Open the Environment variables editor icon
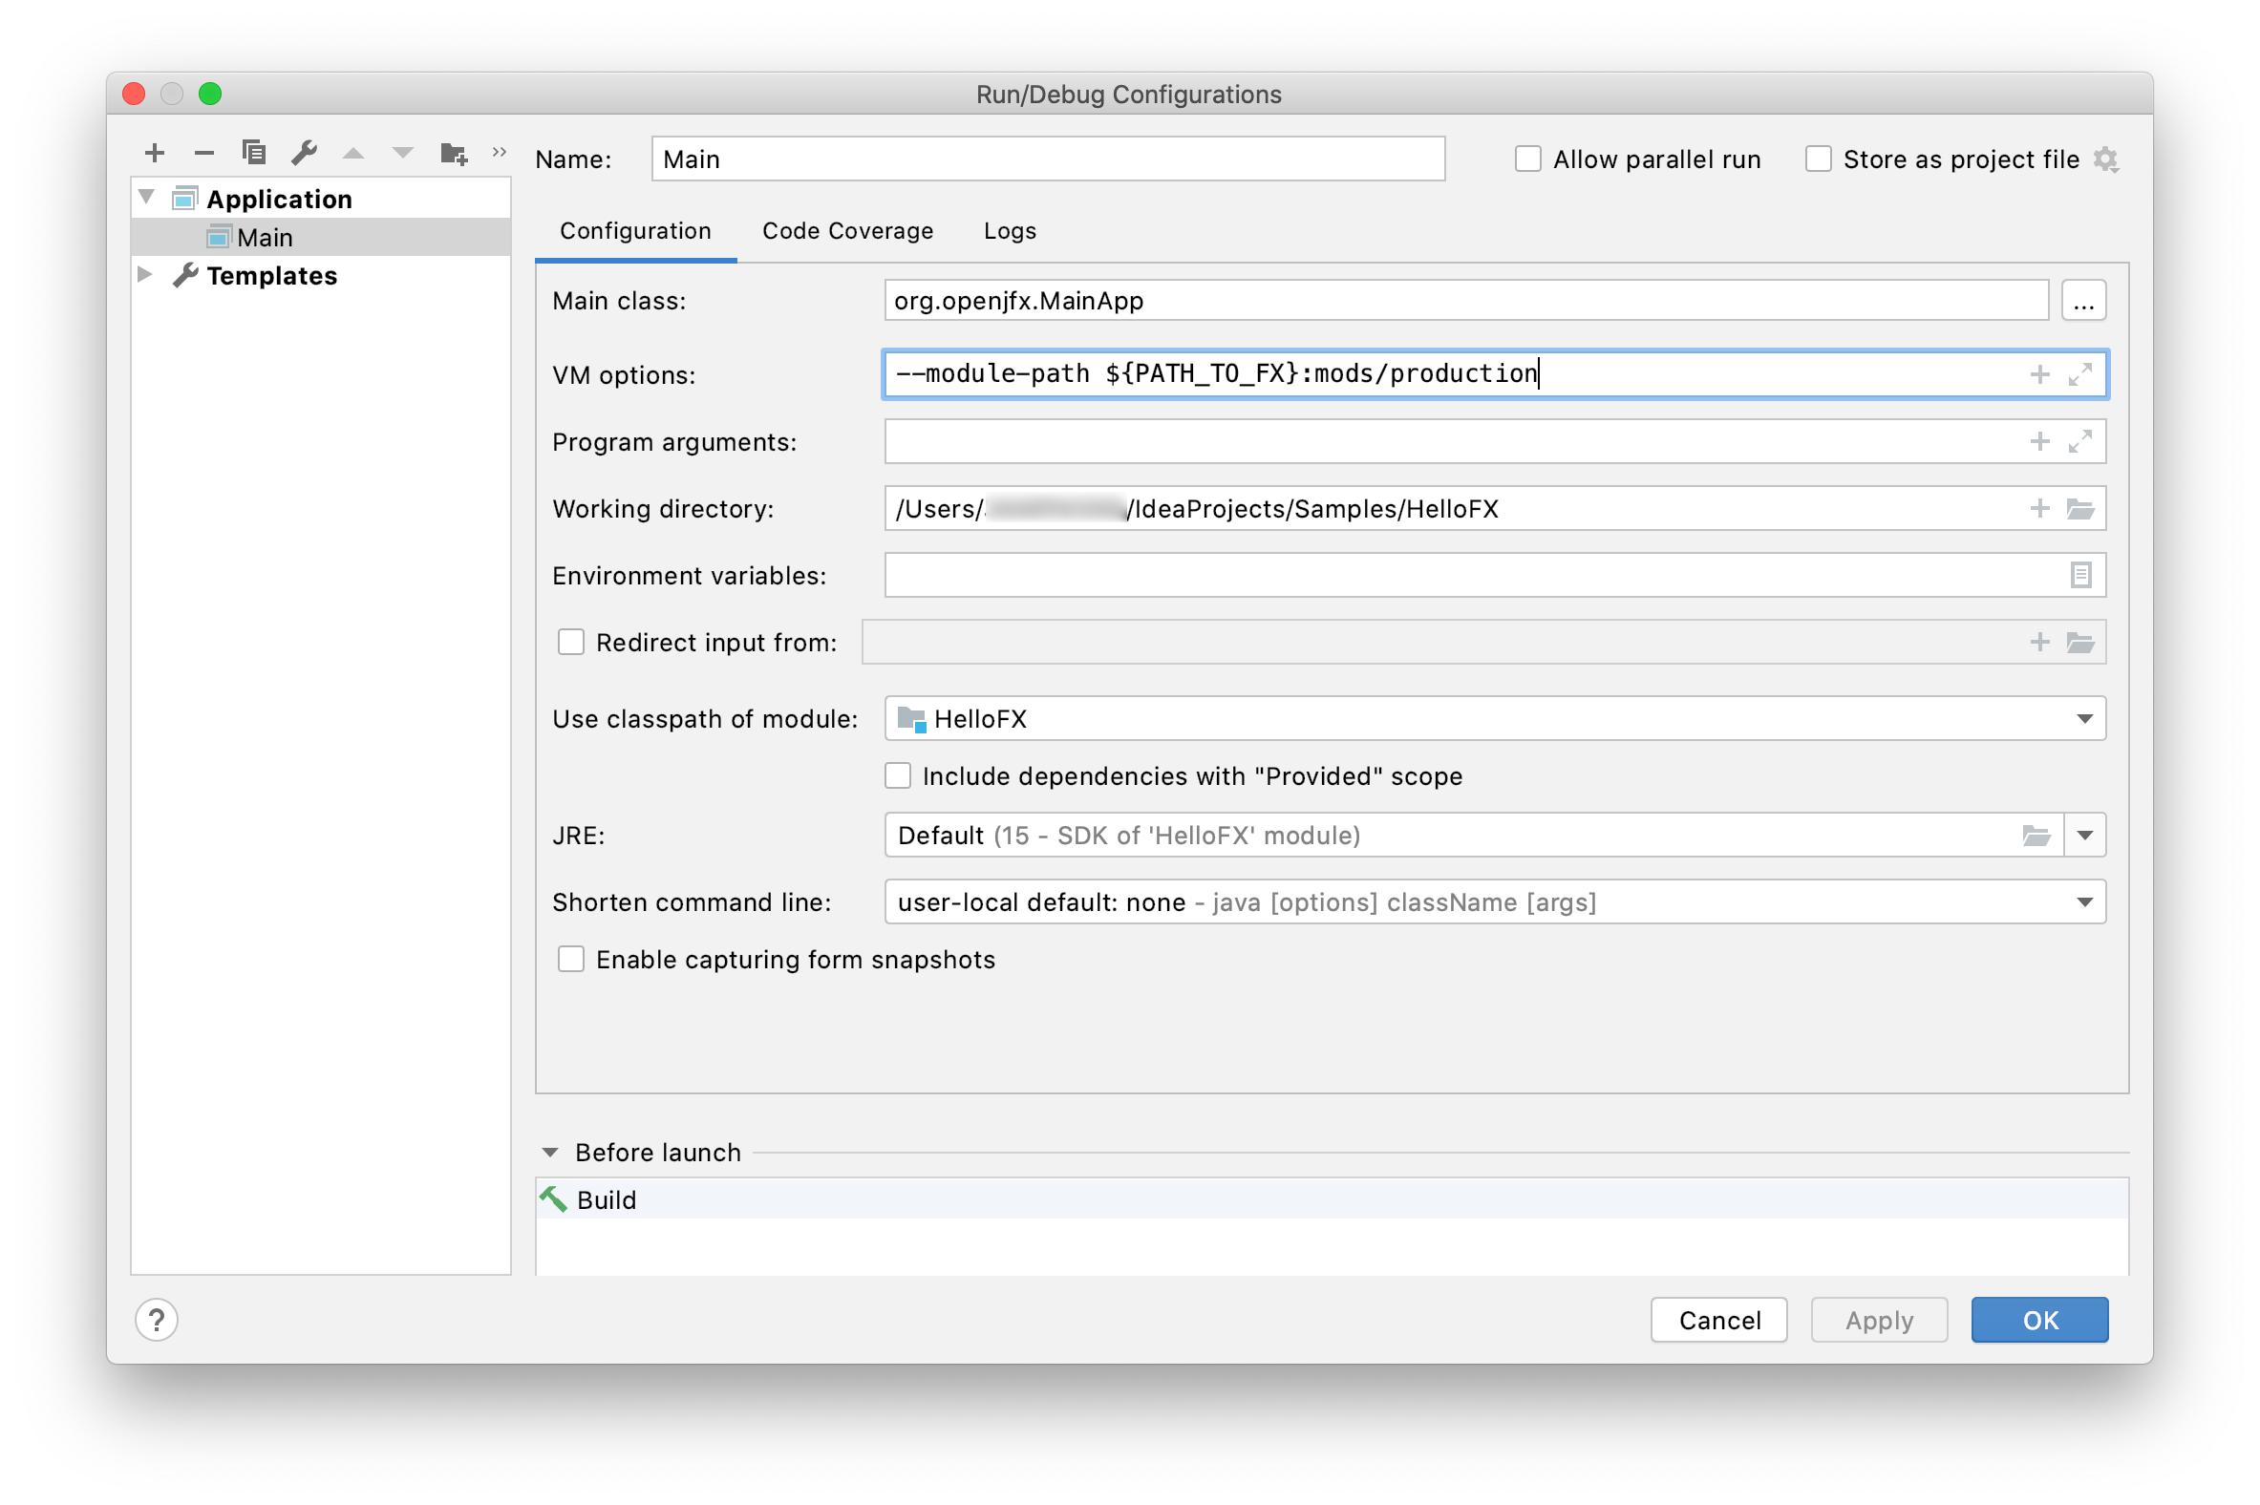Screen dimensions: 2260x1505 point(2079,575)
